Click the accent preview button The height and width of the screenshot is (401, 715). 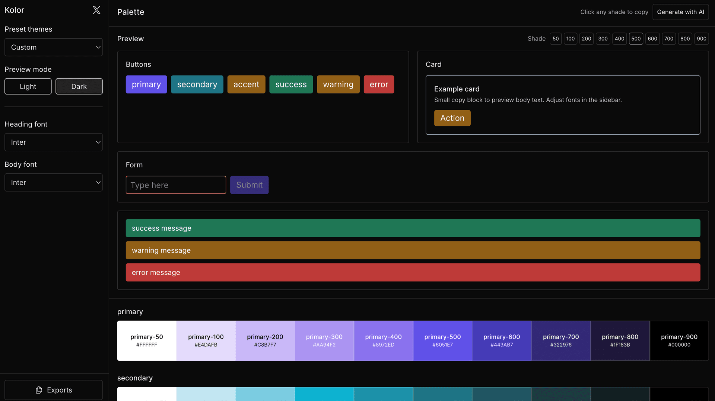coord(246,84)
